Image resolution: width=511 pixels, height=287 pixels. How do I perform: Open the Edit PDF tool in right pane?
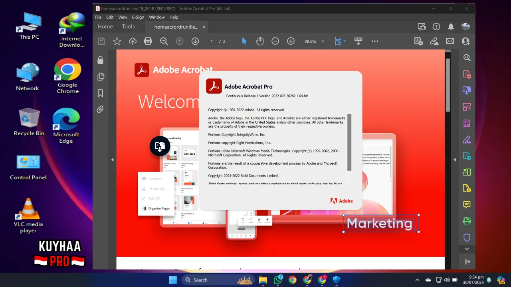coord(467,123)
